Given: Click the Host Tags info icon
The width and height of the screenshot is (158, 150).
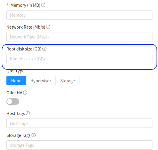Looking at the screenshot, I should (28, 113).
